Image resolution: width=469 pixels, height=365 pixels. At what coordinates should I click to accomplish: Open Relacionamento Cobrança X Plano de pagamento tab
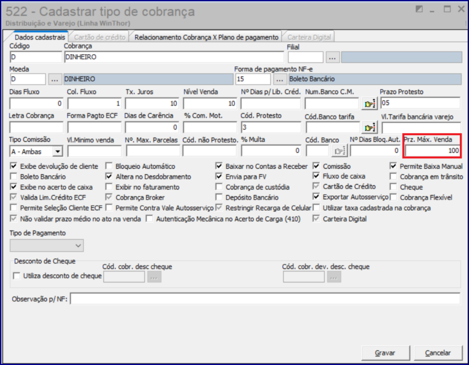pos(207,37)
